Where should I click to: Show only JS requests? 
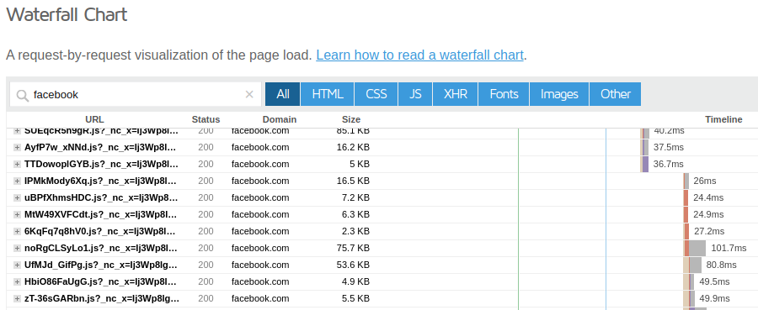coord(415,94)
